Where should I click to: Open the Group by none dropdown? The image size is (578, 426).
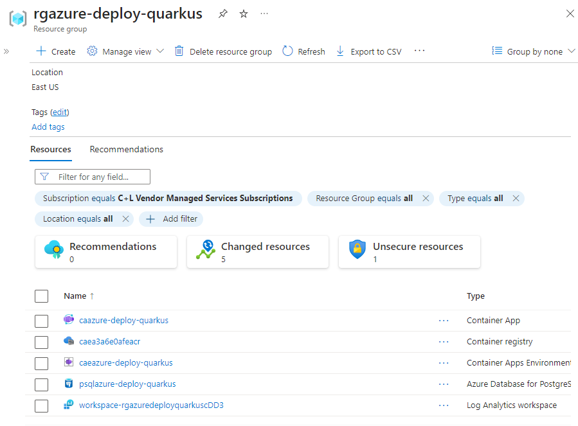click(x=533, y=51)
